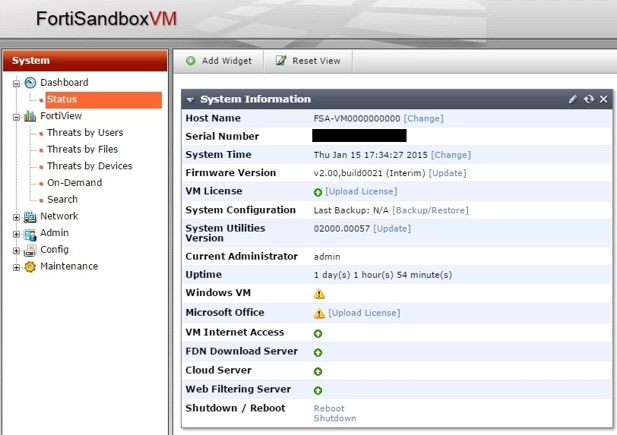The height and width of the screenshot is (435, 617).
Task: Collapse the Dashboard tree node
Action: [x=16, y=84]
